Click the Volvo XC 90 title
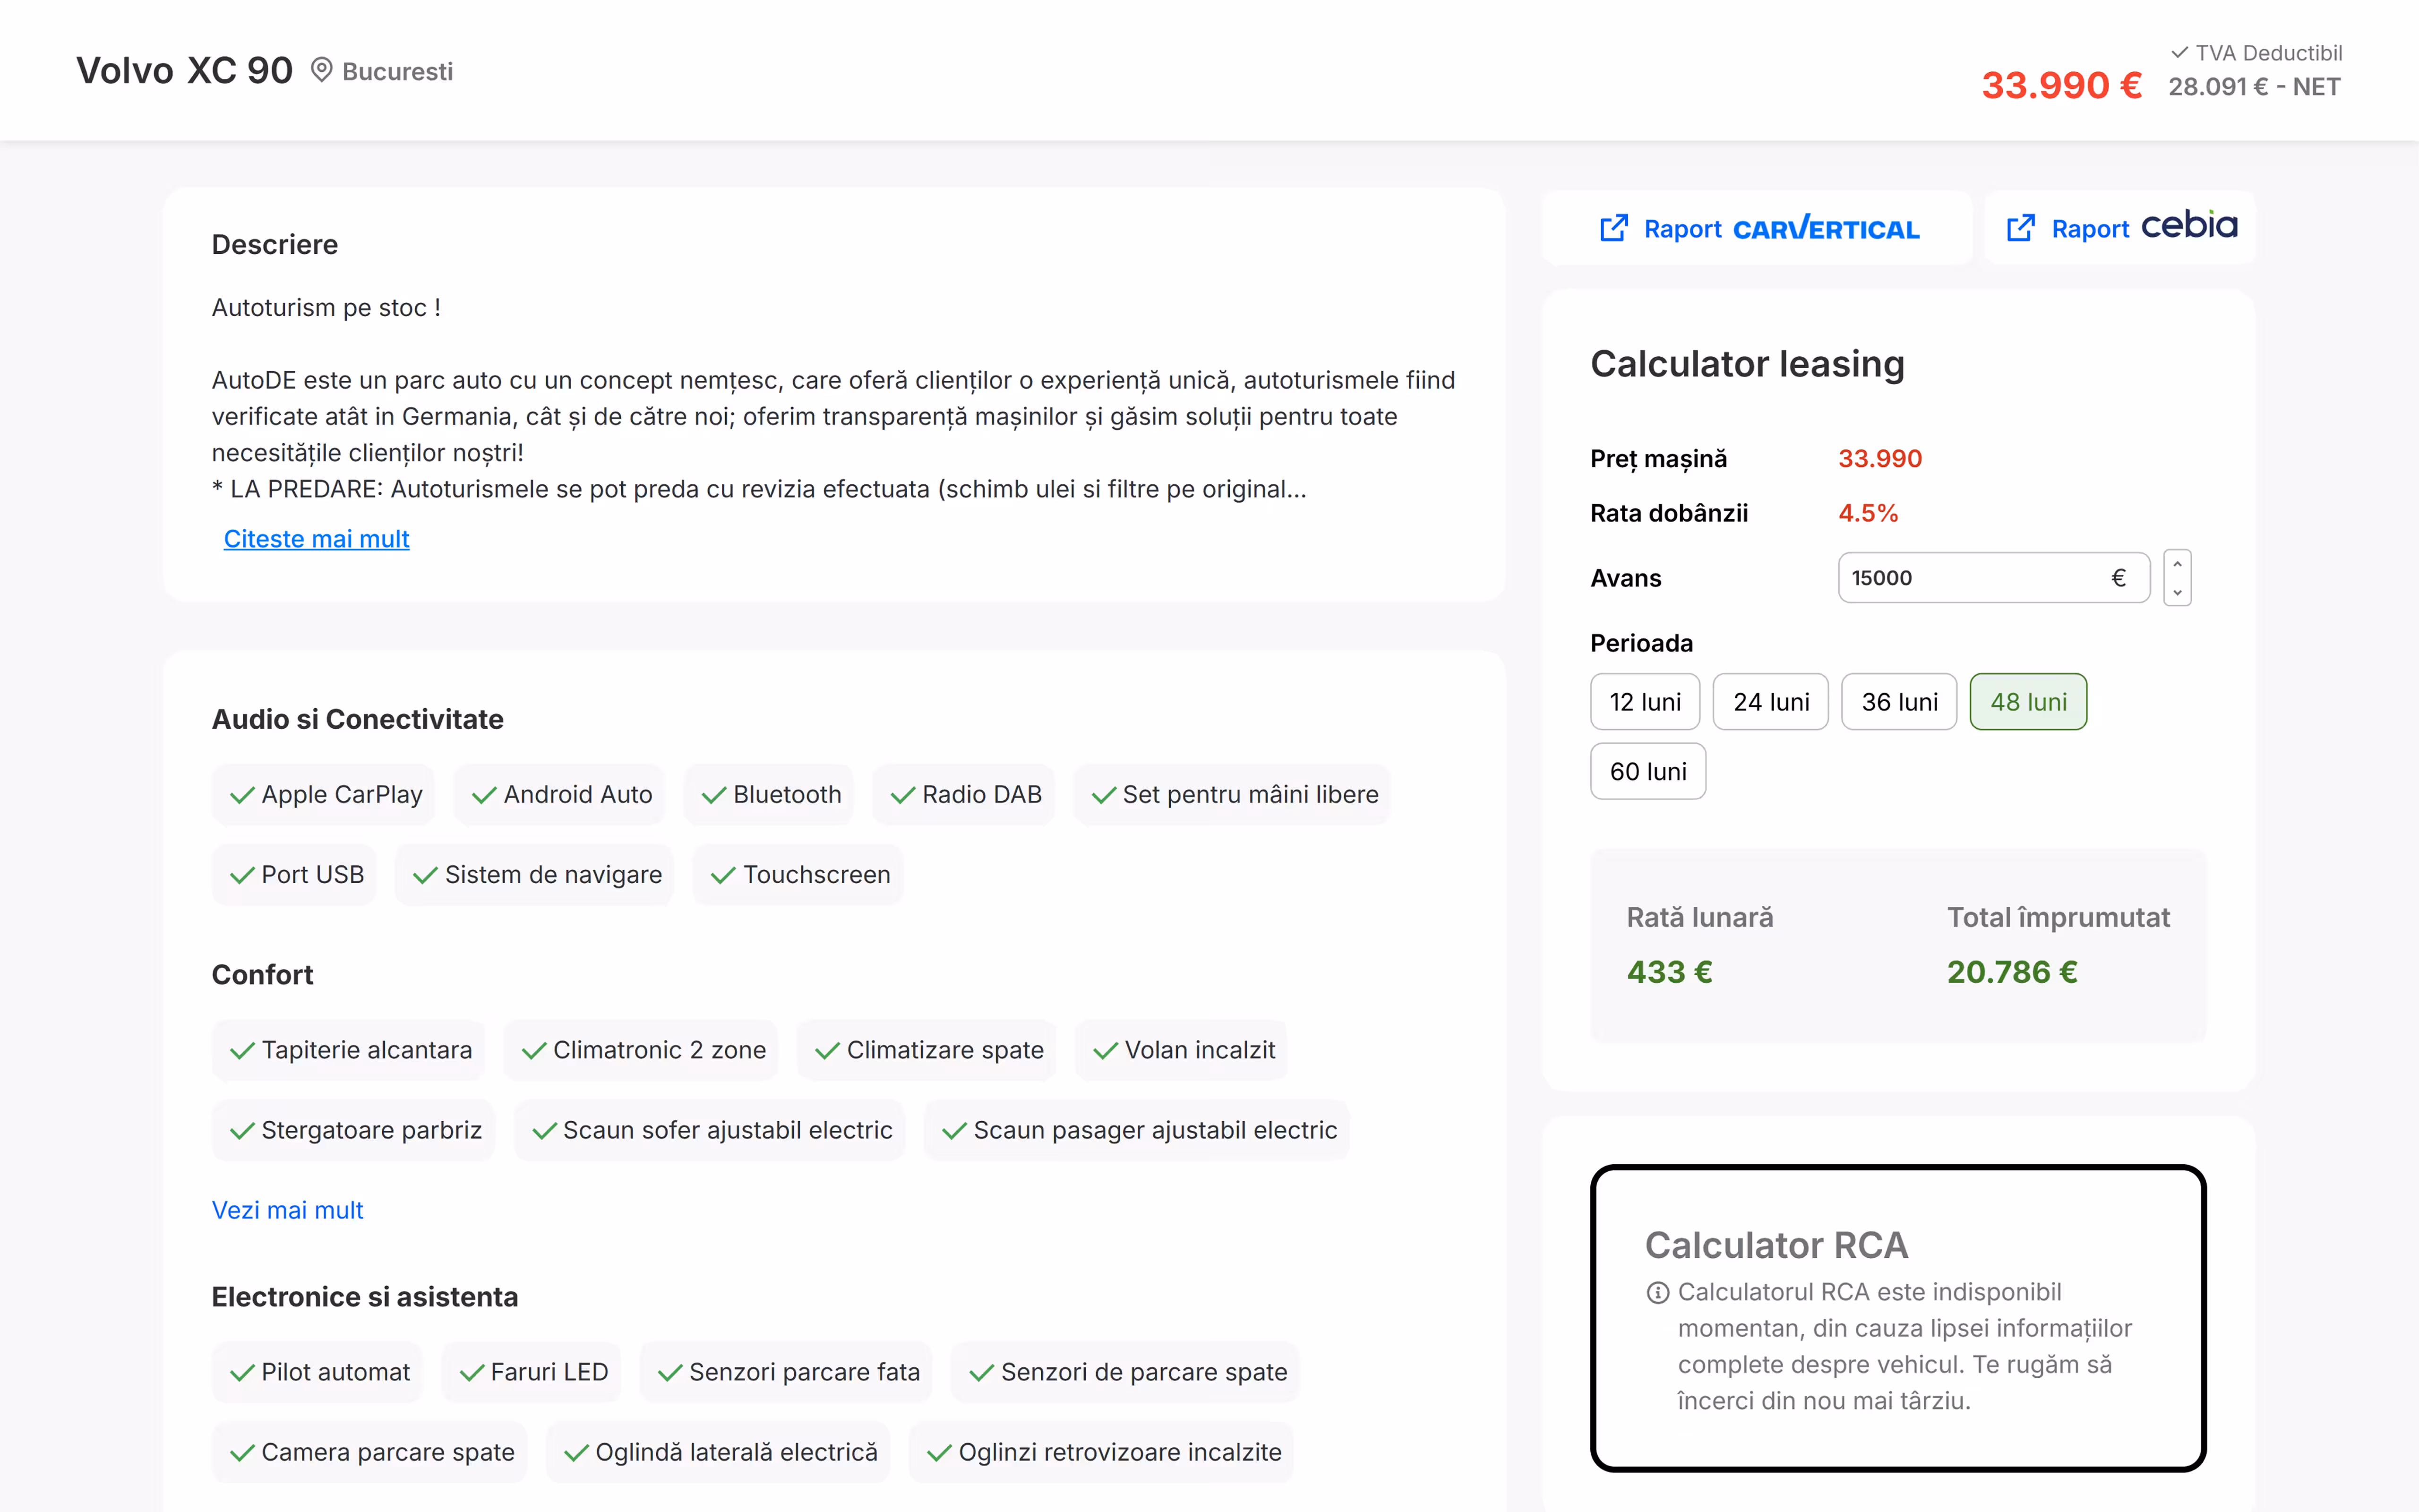Screen dimensions: 2419x1512 coord(185,70)
